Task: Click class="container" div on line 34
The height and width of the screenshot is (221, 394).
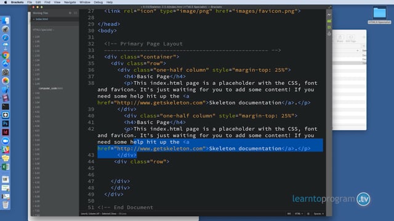Action: [x=142, y=57]
